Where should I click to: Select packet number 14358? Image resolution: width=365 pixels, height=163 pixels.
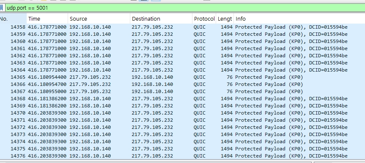pos(183,27)
